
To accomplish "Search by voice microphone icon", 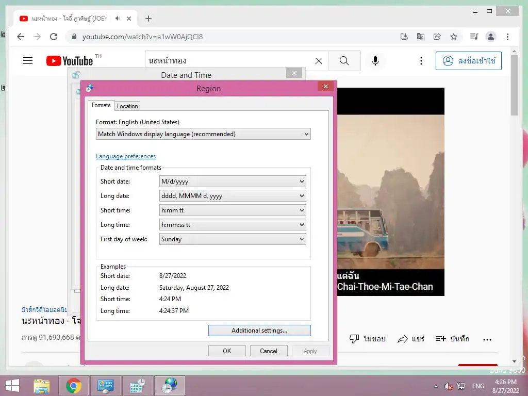I will pos(375,61).
